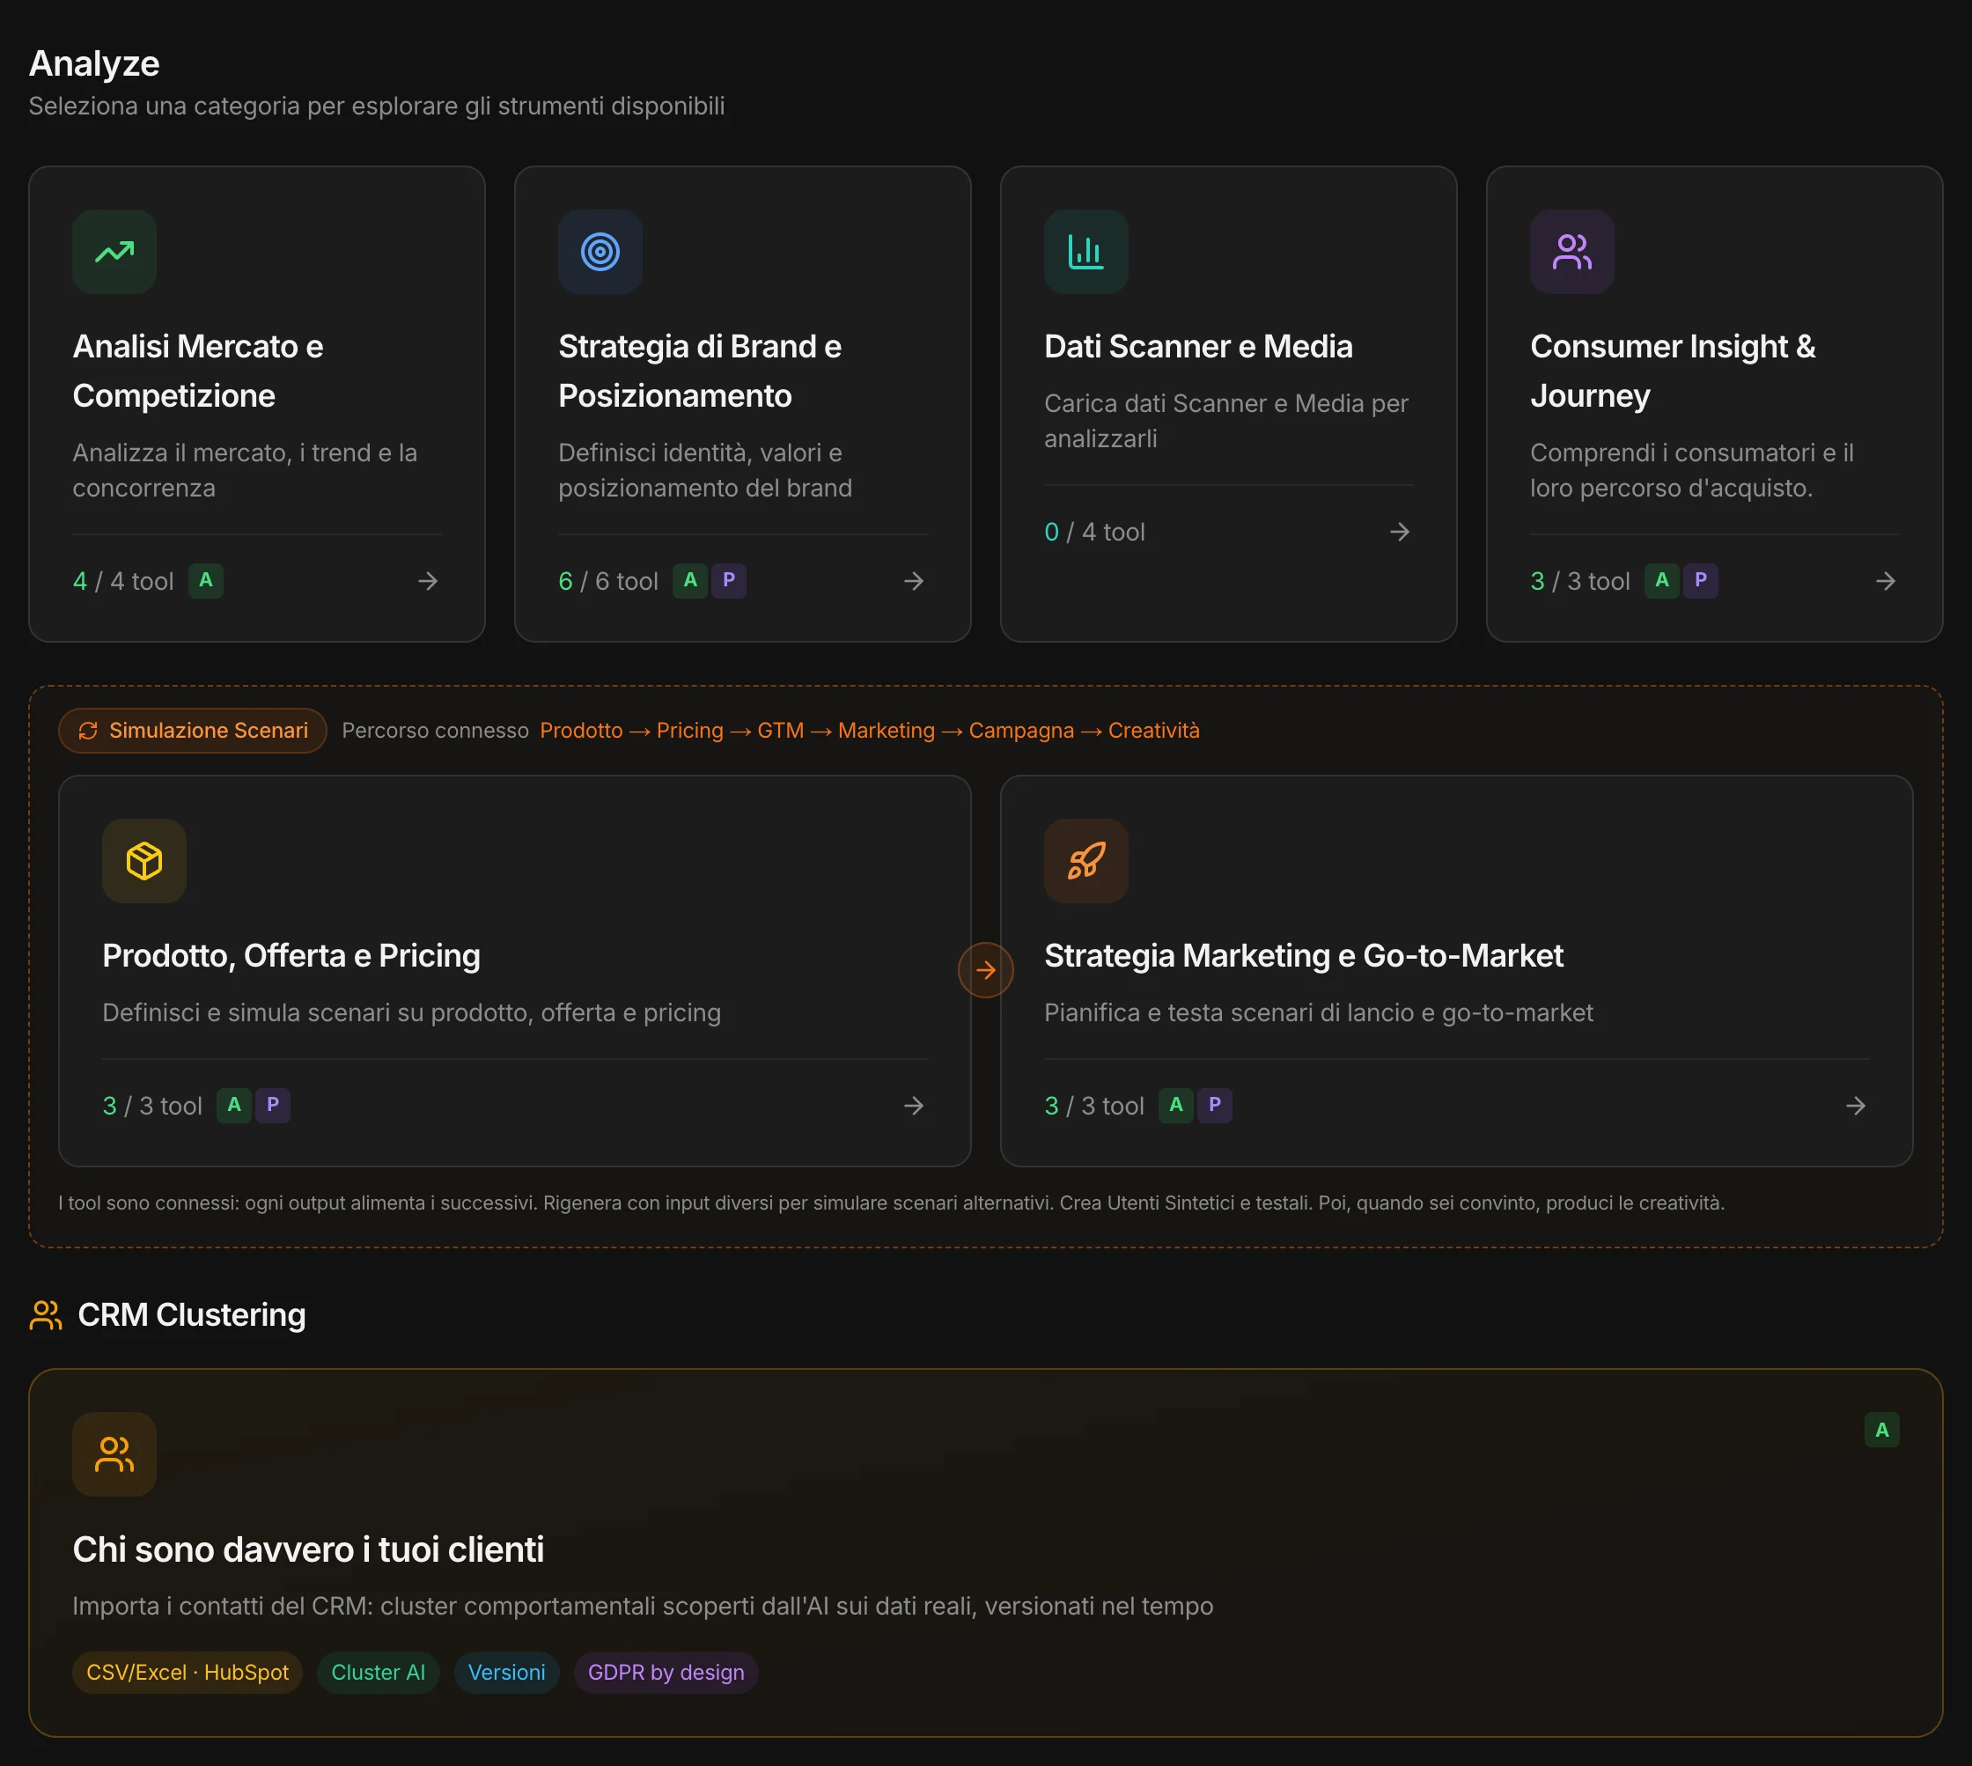
Task: Click the '0 / 4 tool' count
Action: 1094,533
